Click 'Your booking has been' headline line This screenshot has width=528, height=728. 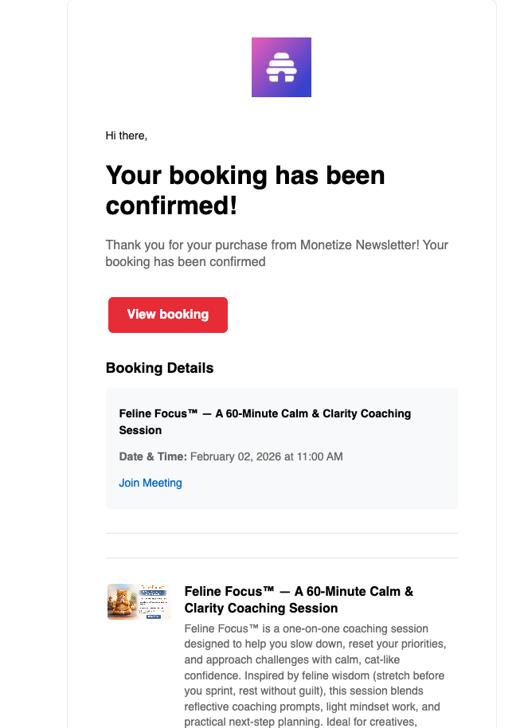(245, 175)
